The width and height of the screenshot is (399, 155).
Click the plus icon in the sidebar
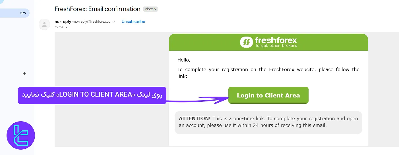pyautogui.click(x=24, y=74)
